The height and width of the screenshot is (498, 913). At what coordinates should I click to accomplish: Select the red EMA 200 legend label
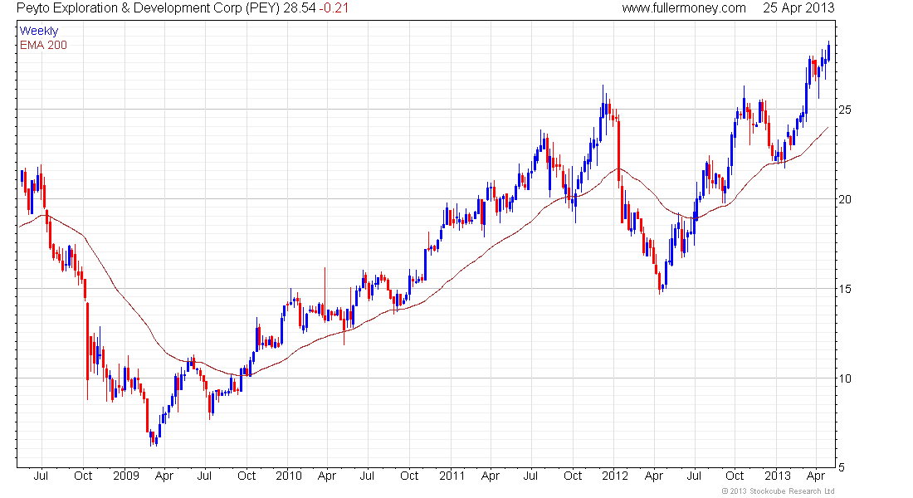tap(43, 45)
